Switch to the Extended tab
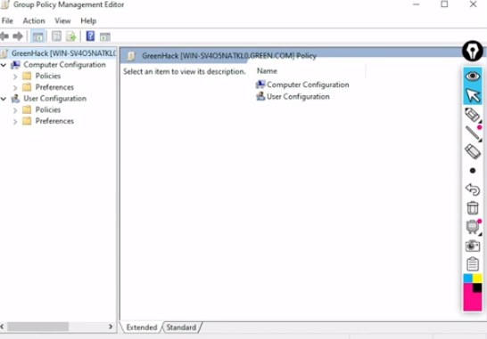The image size is (487, 339). pyautogui.click(x=142, y=327)
